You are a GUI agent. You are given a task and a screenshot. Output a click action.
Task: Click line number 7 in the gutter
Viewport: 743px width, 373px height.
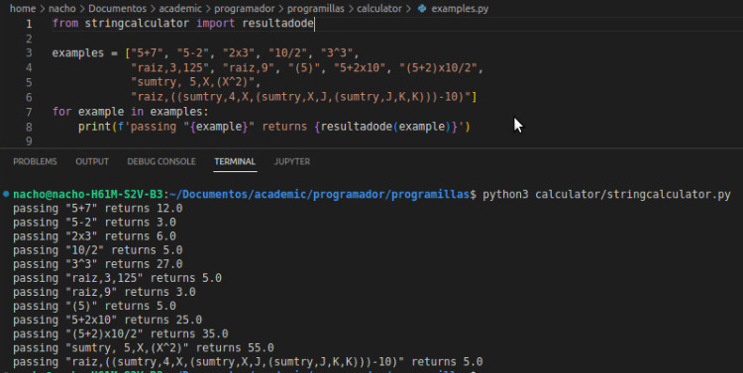click(29, 112)
